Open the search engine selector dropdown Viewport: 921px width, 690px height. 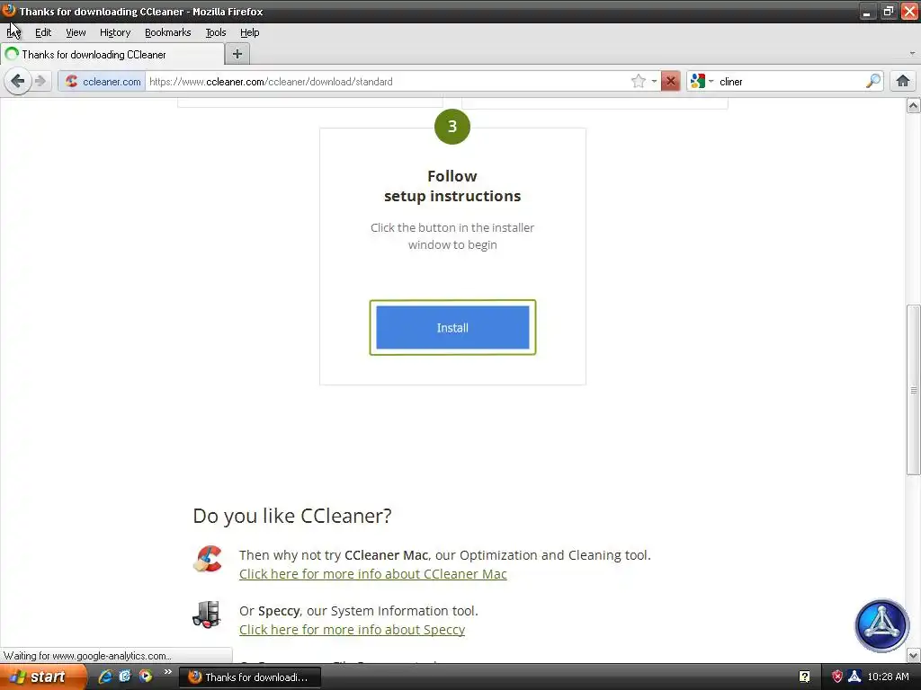702,81
